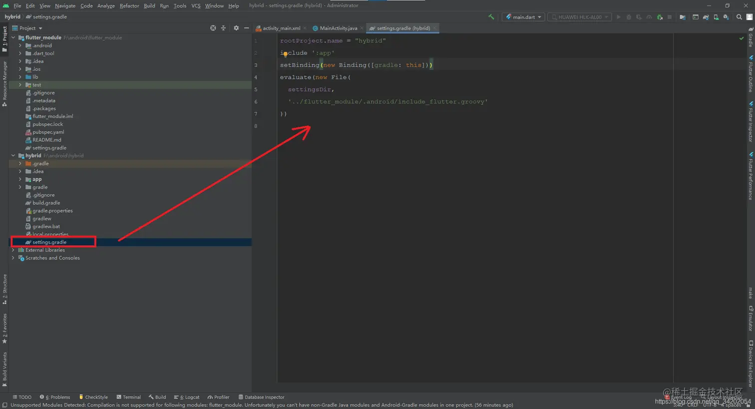Click Attach Debugger to Android Process icon
755x409 pixels.
click(x=660, y=17)
